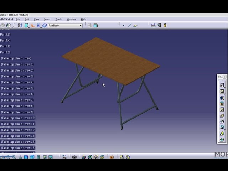Click the printer icon in bottom toolbar
228x171 pixels.
[64, 157]
